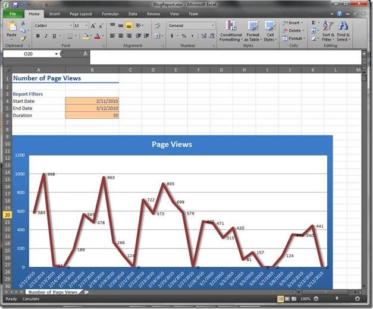The image size is (373, 309).
Task: Open the font size 11 dropdown
Action: [86, 26]
